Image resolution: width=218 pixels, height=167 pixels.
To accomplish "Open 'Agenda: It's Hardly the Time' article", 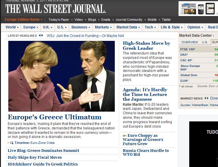I will 145,94.
